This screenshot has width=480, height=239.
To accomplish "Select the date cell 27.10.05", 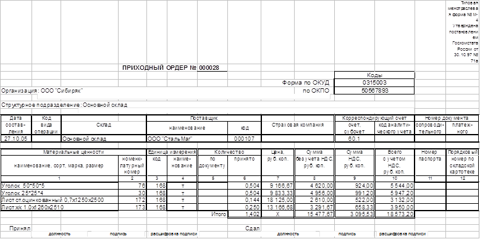I will [16, 138].
